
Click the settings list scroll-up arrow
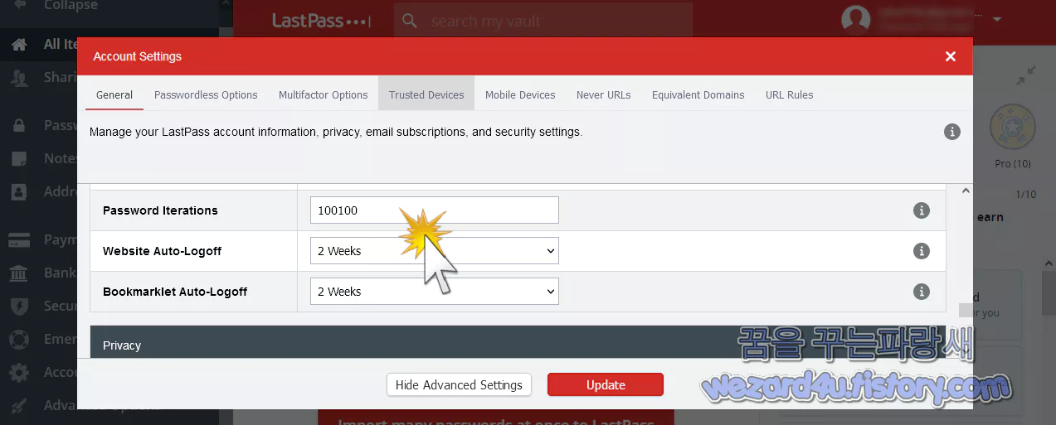[x=965, y=191]
